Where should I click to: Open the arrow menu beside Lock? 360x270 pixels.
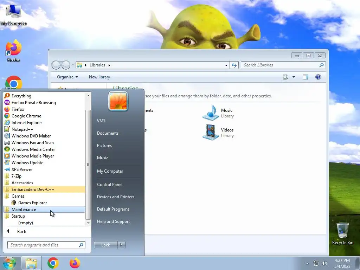coord(121,245)
